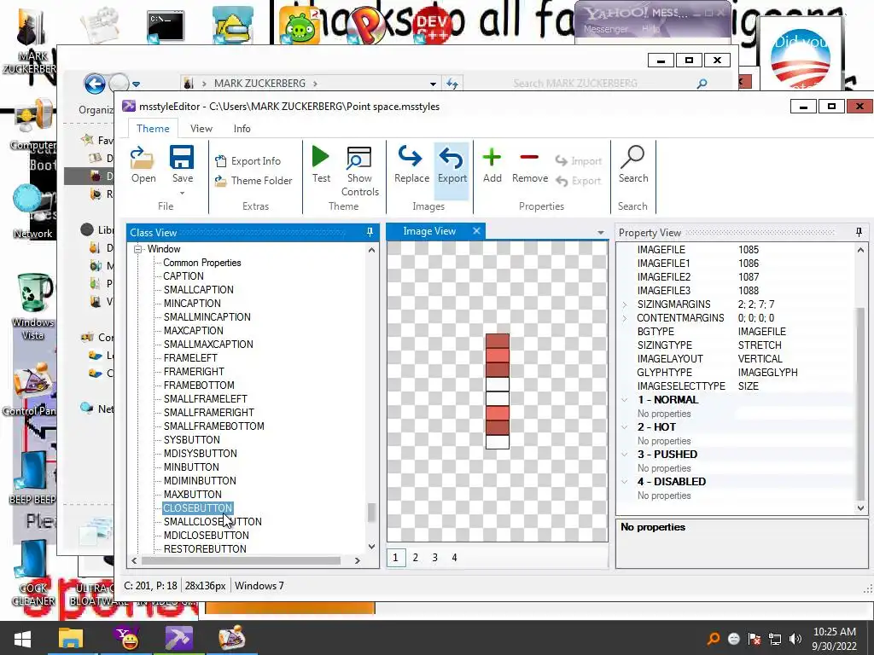The image size is (874, 655).
Task: Click Class View vertical scrollbar thumb
Action: pos(370,512)
